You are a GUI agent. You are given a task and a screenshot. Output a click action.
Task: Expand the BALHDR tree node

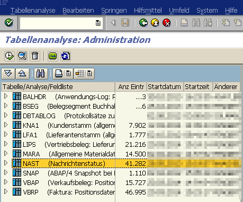6,96
